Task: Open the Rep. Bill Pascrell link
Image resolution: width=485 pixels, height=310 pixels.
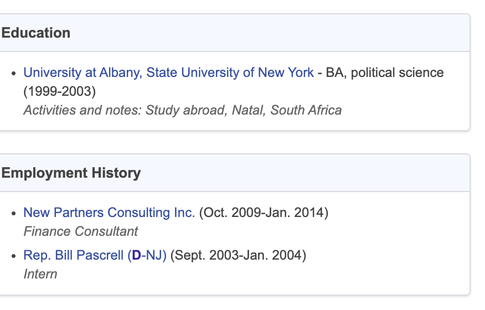Action: coord(95,255)
